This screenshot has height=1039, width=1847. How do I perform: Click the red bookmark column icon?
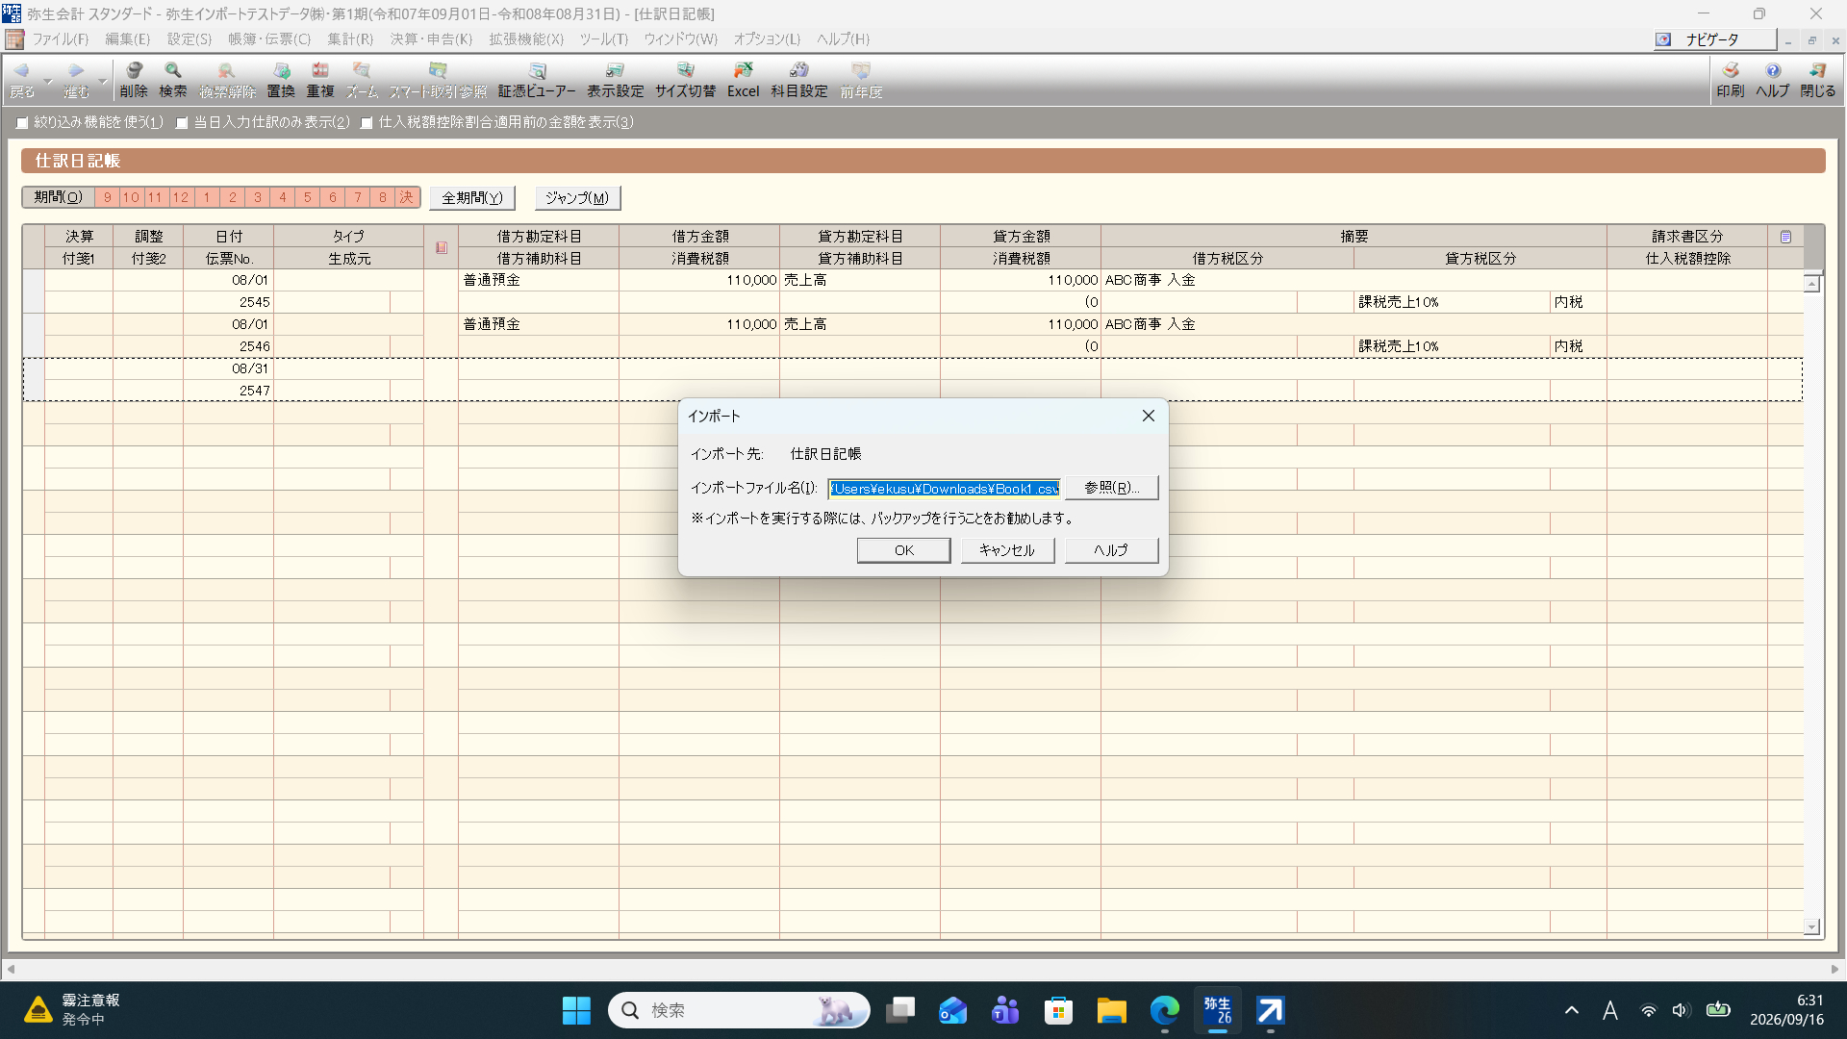[x=442, y=247]
